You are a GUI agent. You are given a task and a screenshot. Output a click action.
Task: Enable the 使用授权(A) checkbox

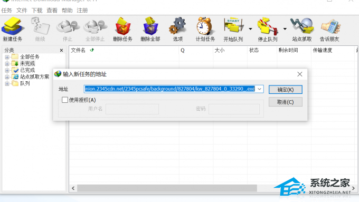click(65, 100)
